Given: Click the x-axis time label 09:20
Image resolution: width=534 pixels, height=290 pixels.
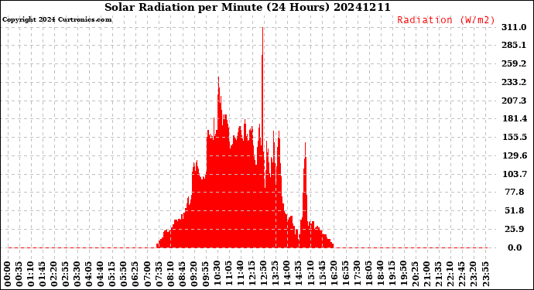Looking at the screenshot, I should click(x=193, y=275).
